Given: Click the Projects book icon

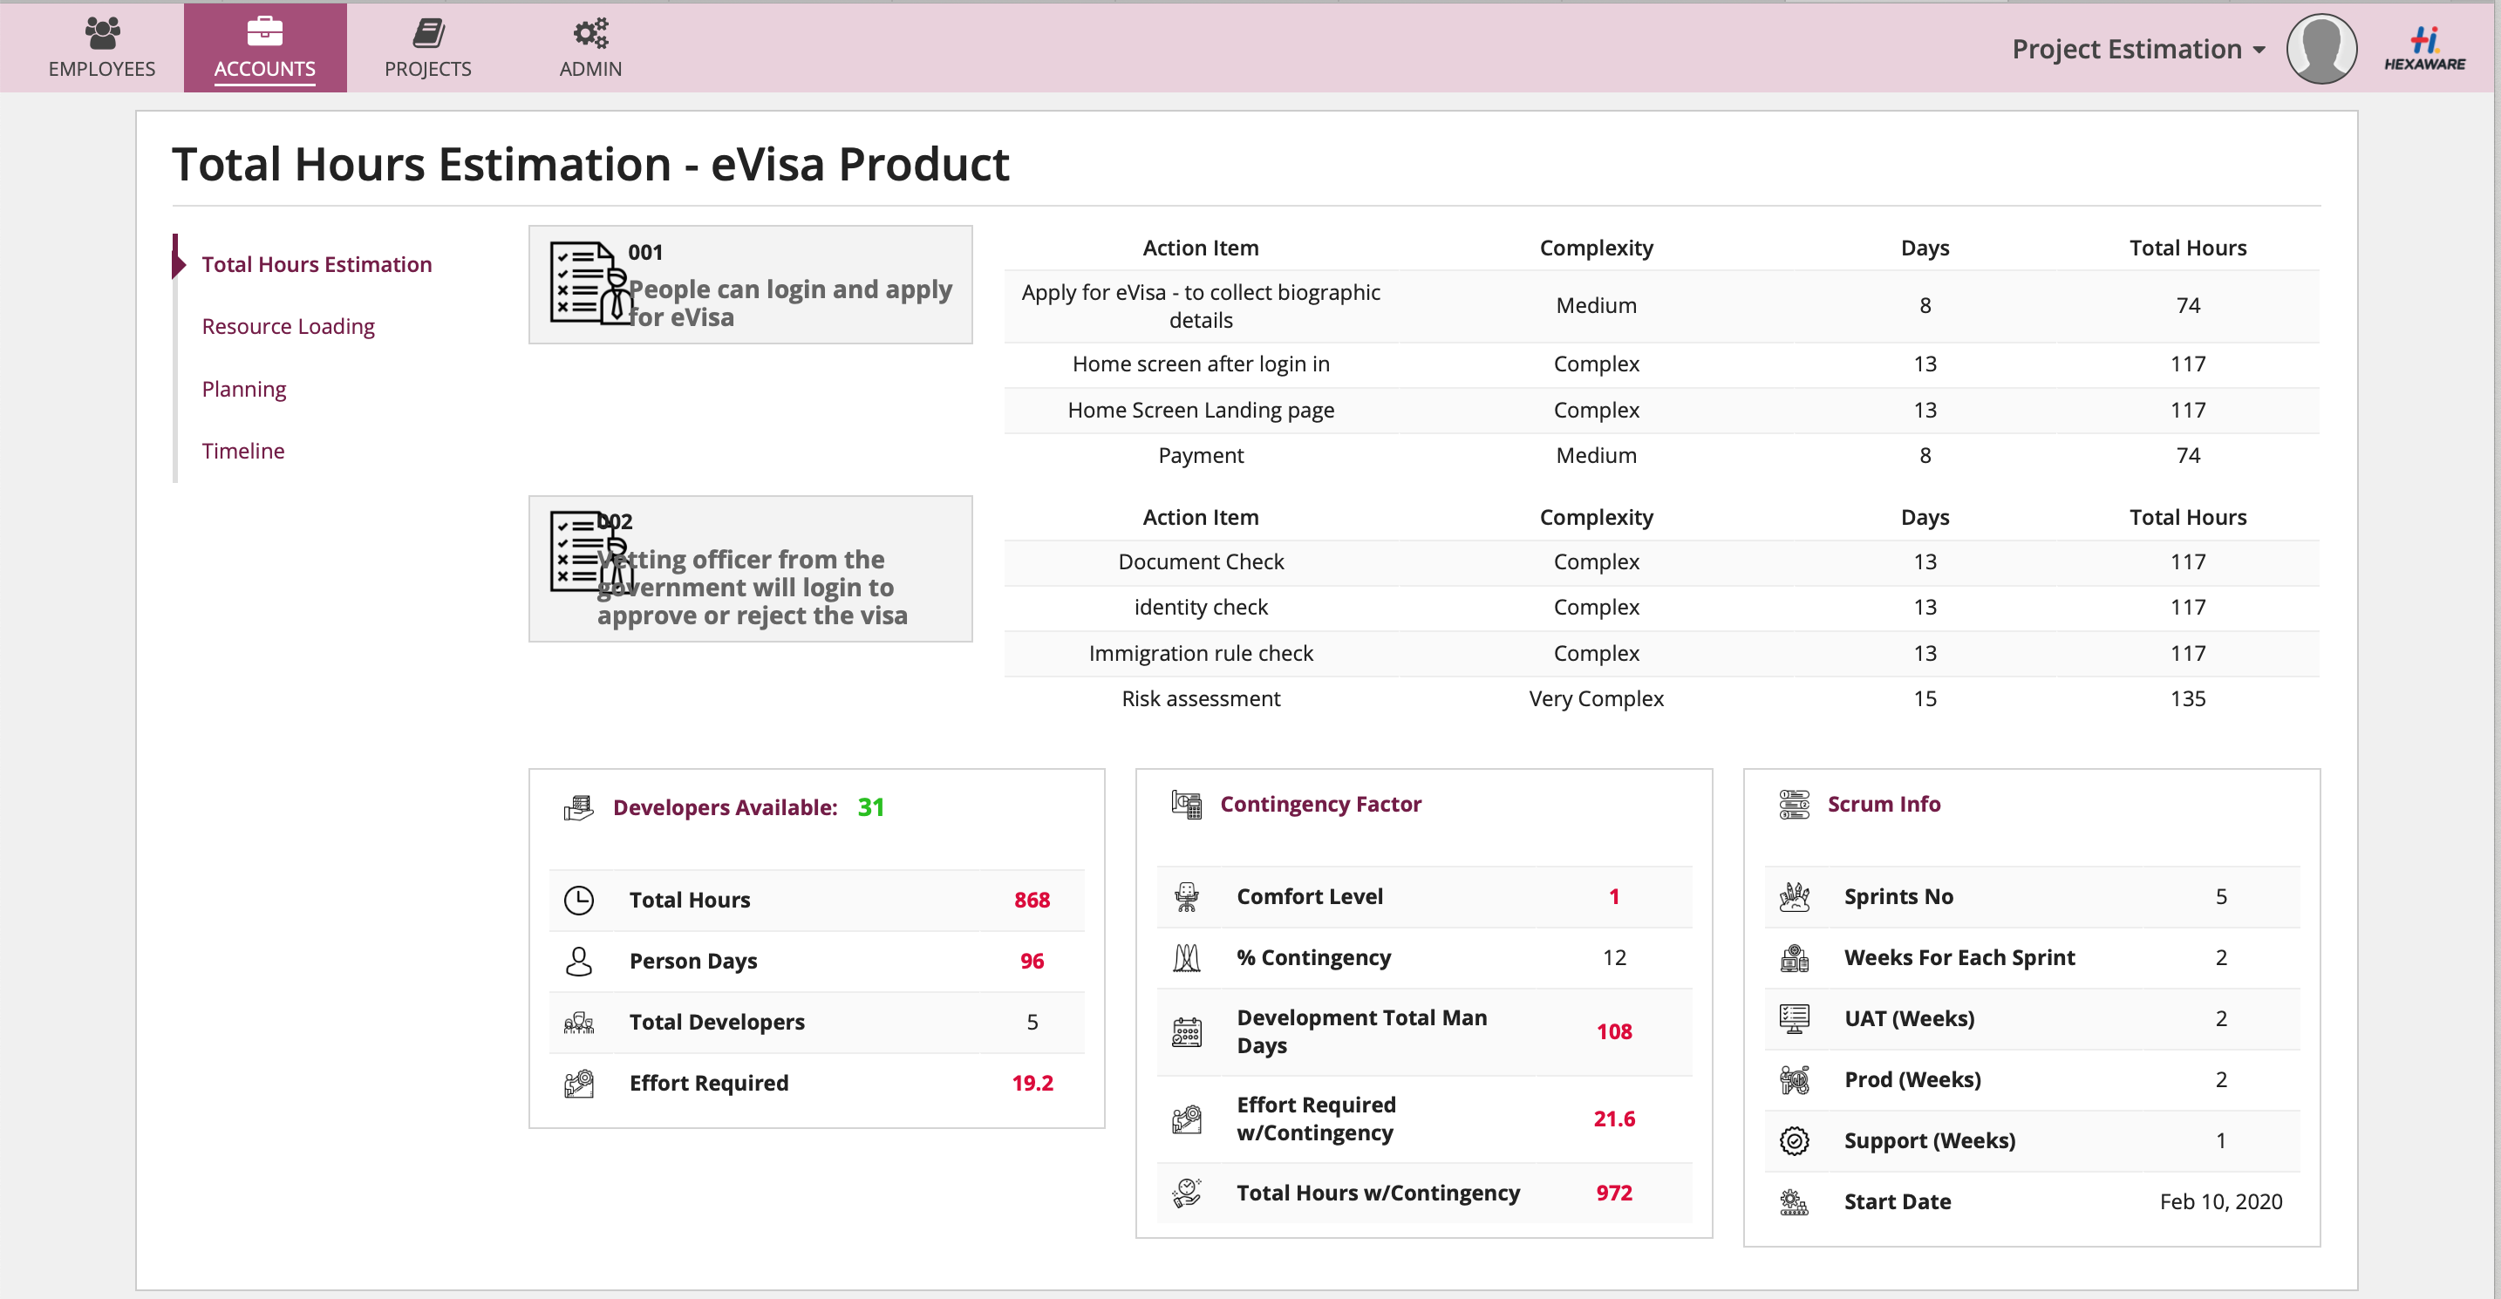Looking at the screenshot, I should 428,33.
